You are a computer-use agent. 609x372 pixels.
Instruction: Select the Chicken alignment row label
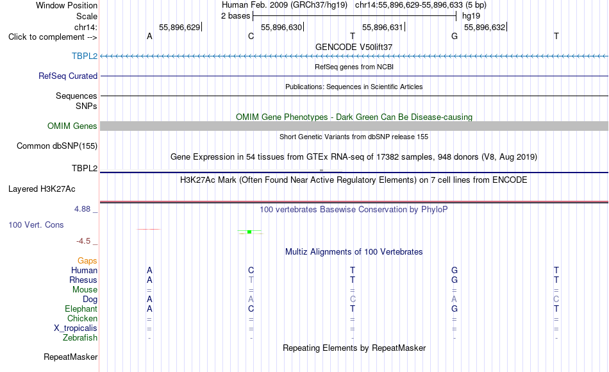(x=82, y=318)
